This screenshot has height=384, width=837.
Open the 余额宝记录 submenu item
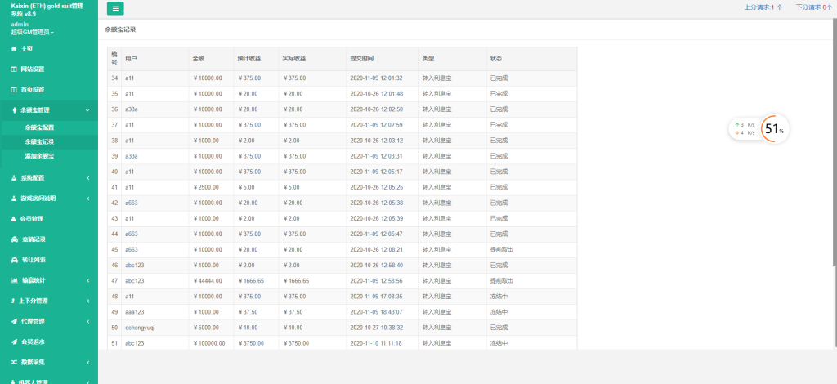(x=39, y=141)
